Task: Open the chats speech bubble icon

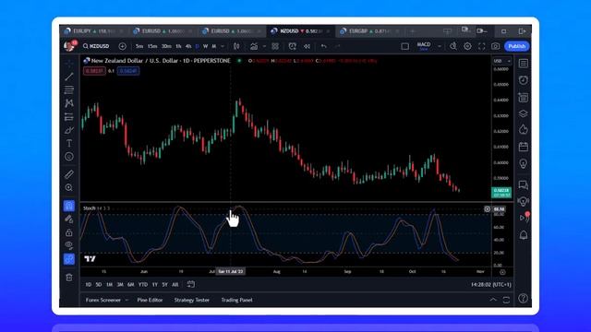Action: (524, 184)
